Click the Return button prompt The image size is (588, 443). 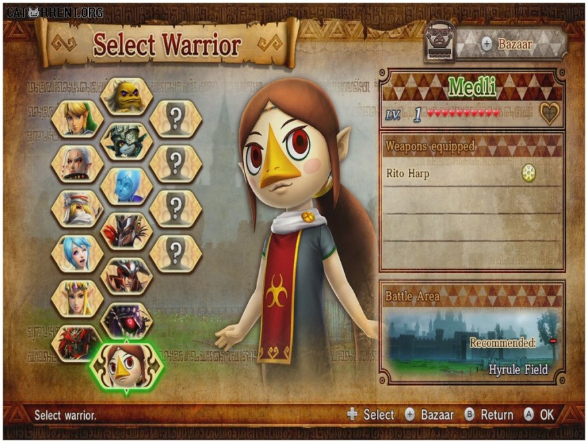tap(489, 414)
